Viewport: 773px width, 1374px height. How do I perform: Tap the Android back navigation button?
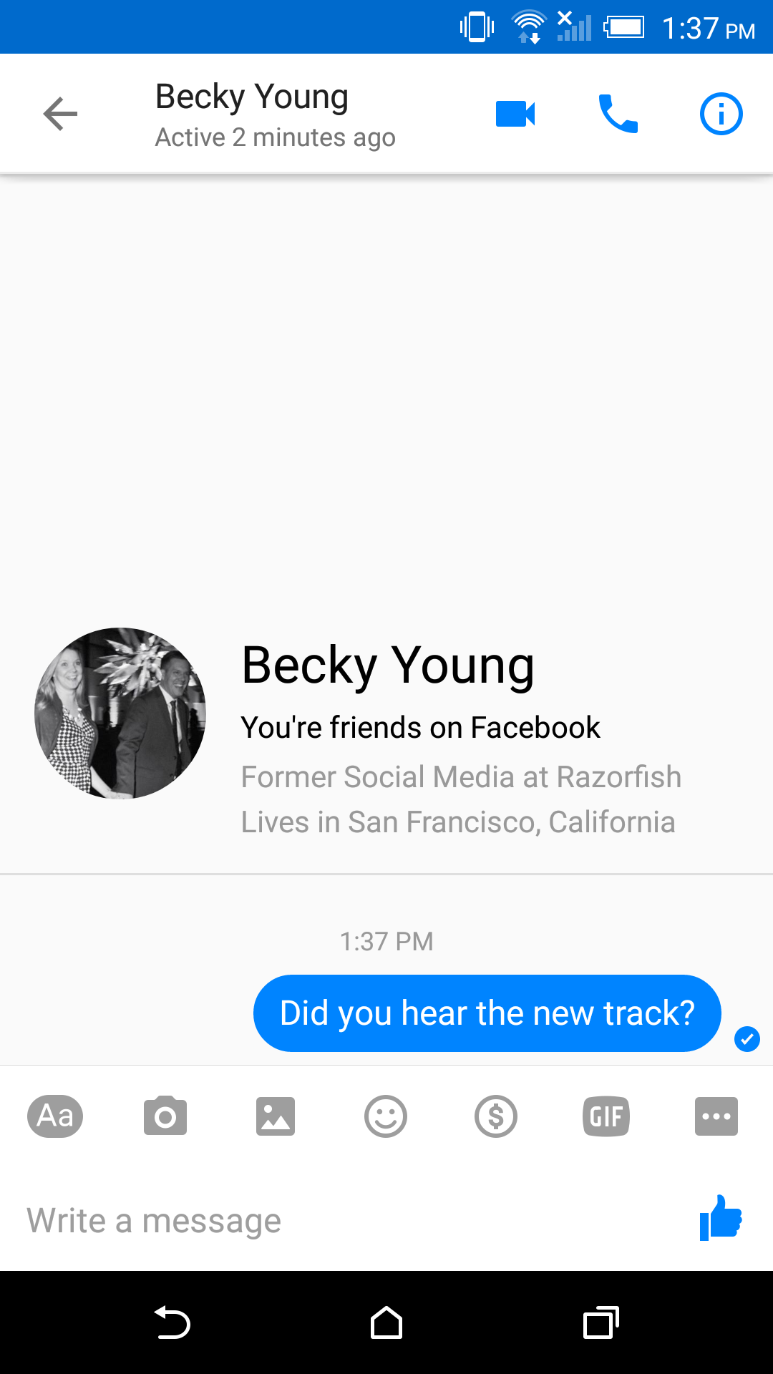172,1322
